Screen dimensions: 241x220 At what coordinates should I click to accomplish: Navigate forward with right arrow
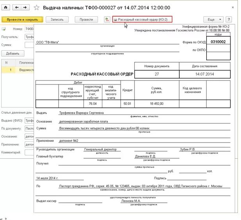pyautogui.click(x=25, y=7)
